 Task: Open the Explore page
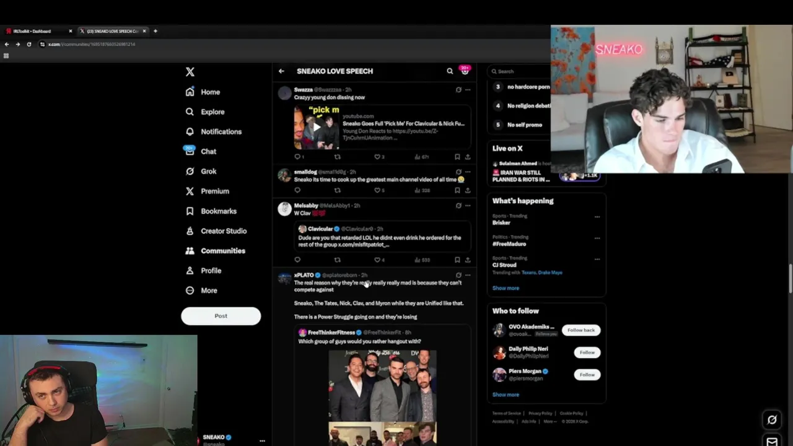tap(205, 111)
